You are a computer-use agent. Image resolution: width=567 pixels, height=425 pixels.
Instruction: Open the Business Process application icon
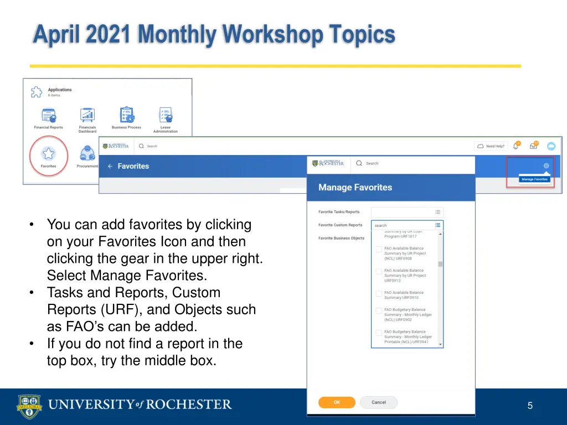point(127,115)
